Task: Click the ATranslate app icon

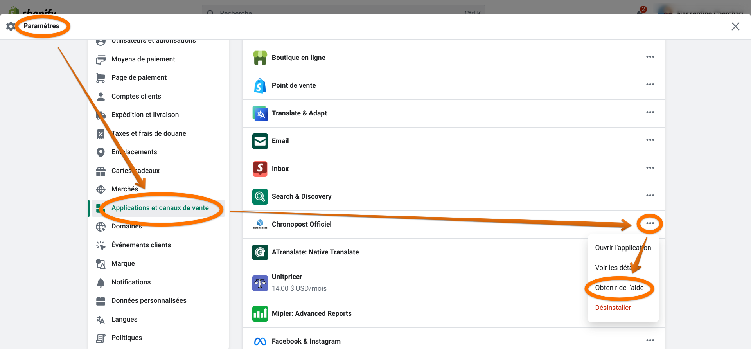Action: point(260,252)
